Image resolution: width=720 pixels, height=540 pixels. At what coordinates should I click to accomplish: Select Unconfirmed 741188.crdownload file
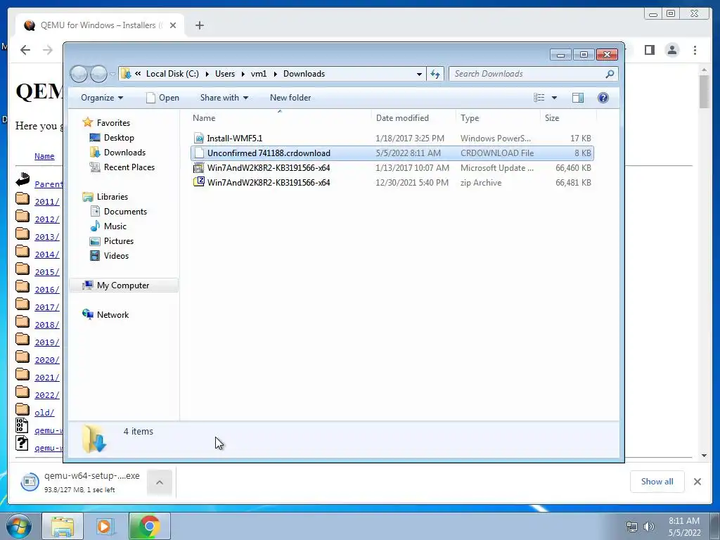click(392, 153)
